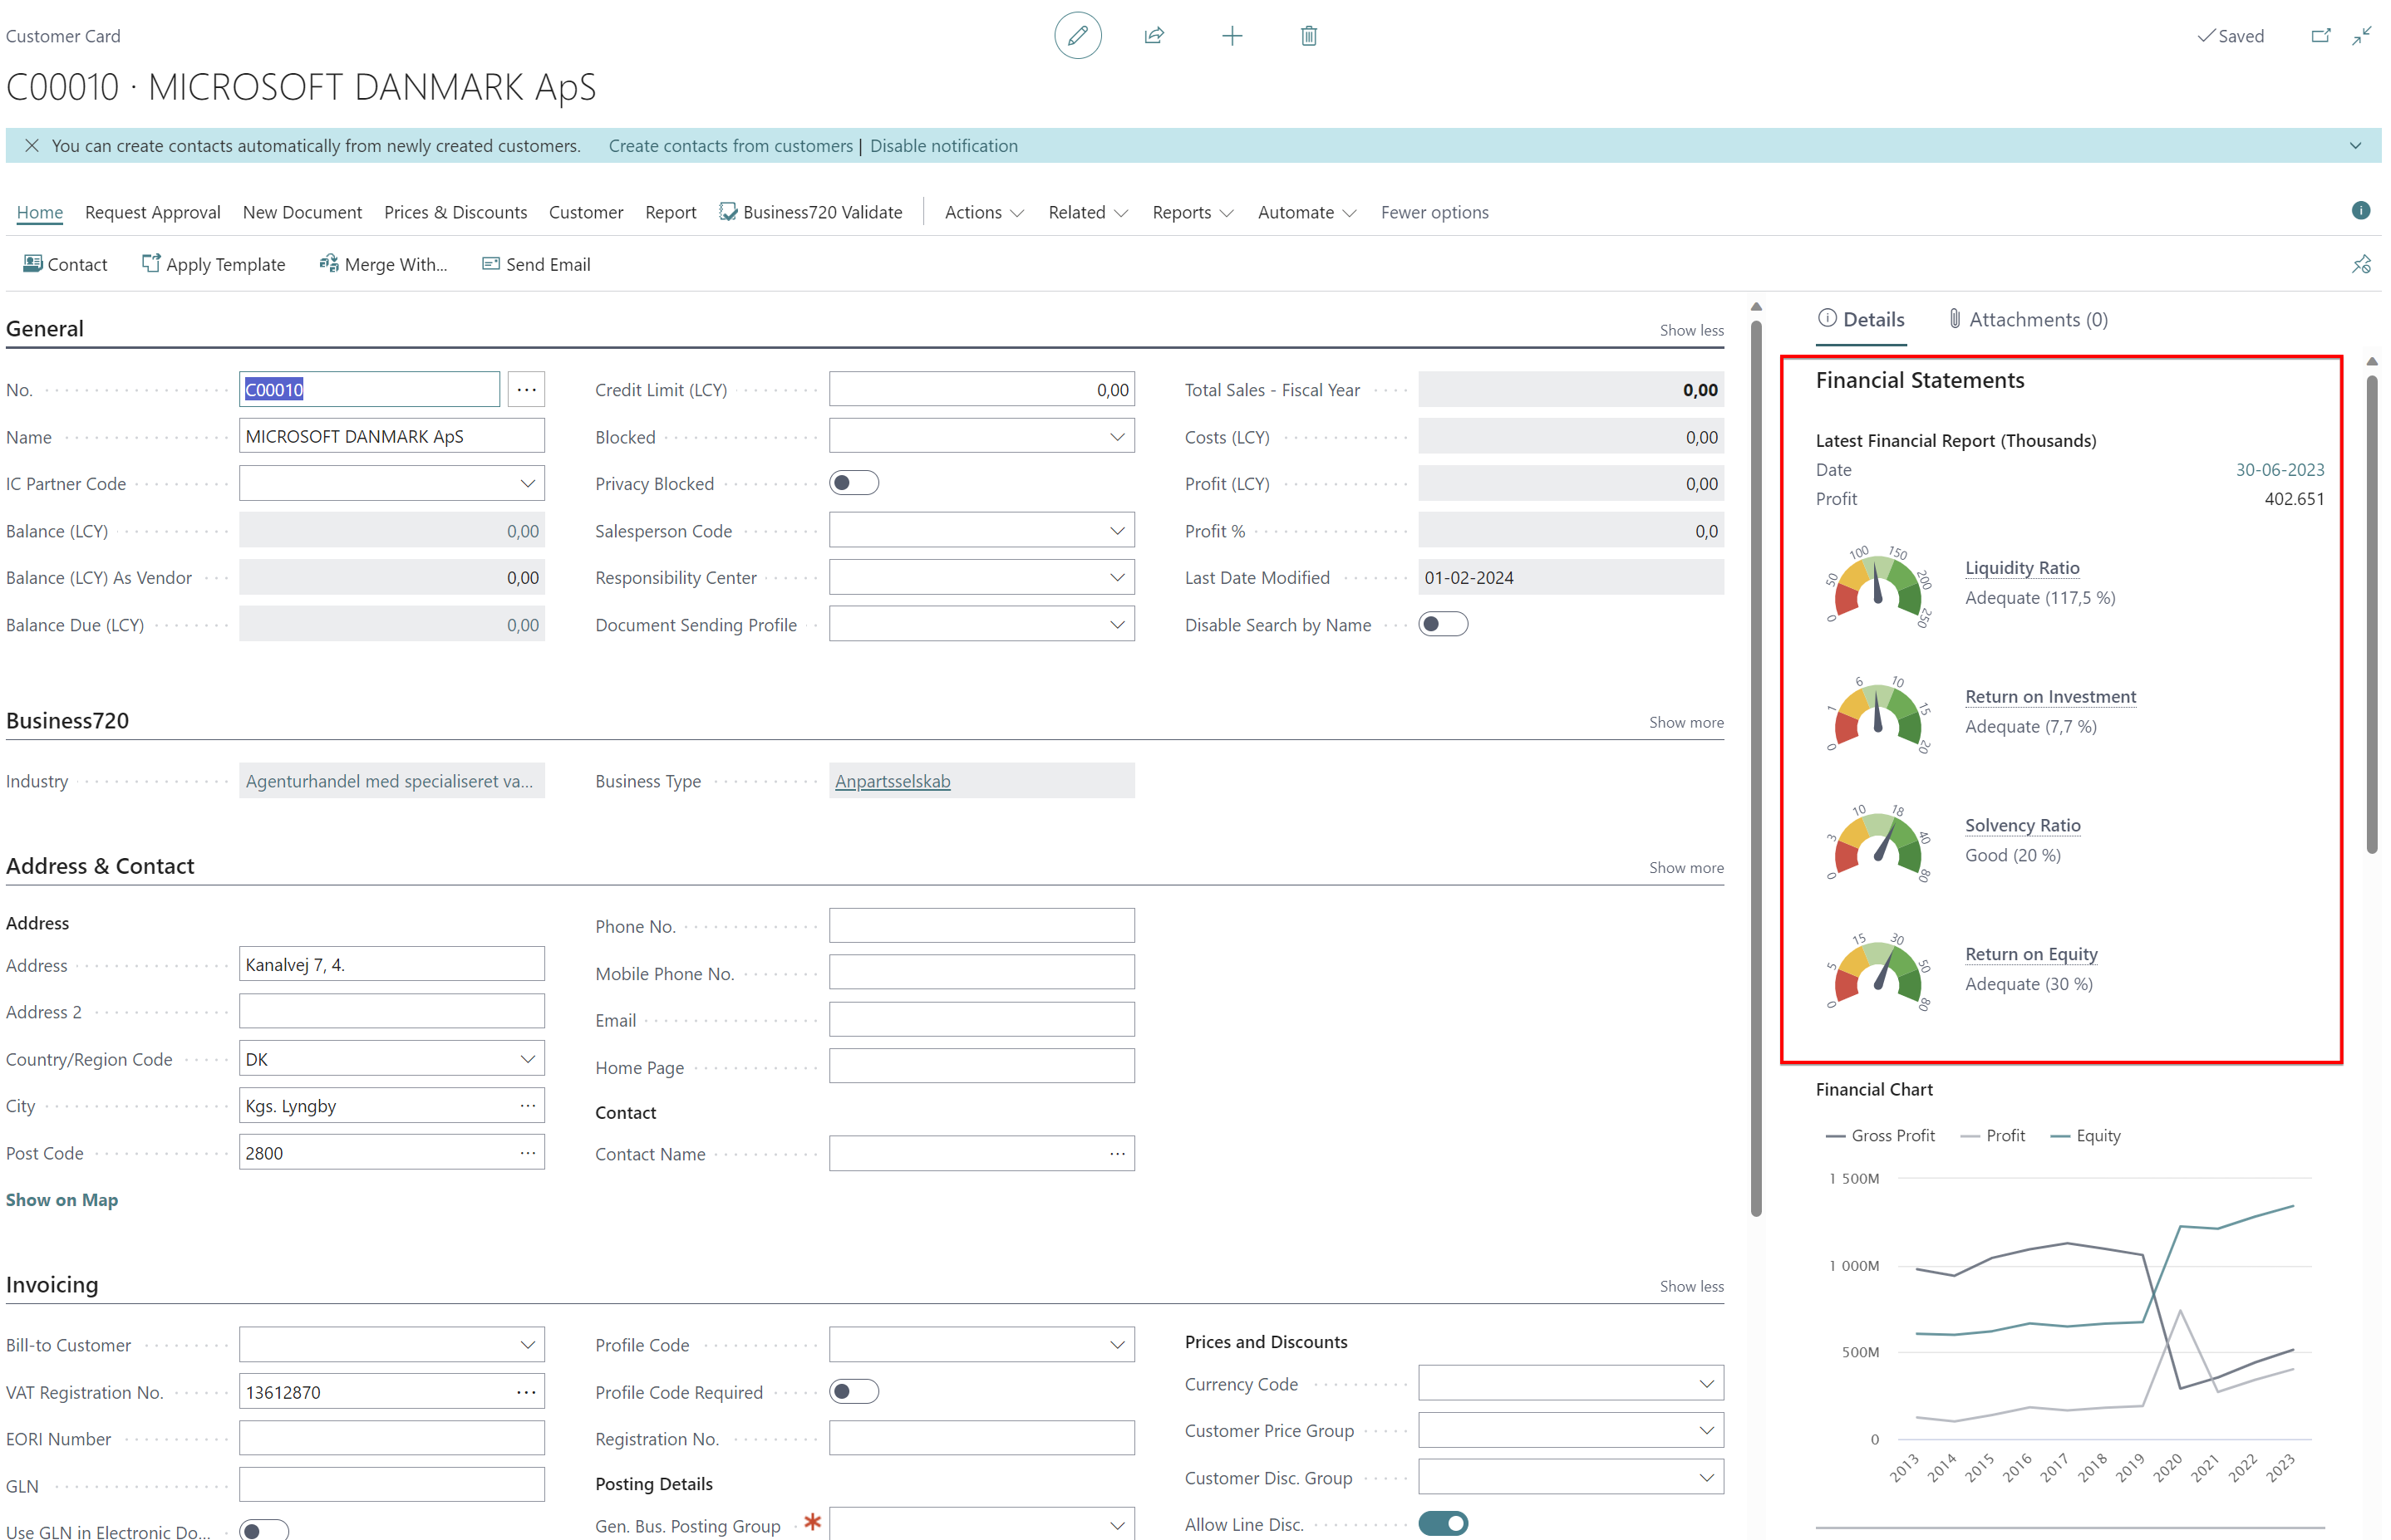Screen dimensions: 2391x1540
Task: Open the Document Sending Profile dropdown
Action: click(x=1116, y=625)
